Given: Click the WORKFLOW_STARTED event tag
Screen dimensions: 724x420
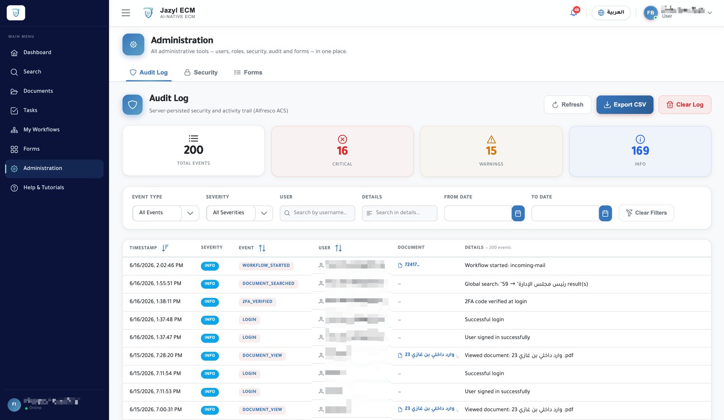Looking at the screenshot, I should 266,266.
